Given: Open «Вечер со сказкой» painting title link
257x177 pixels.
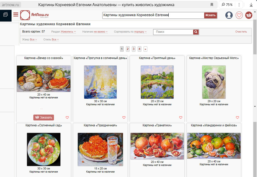Looking at the screenshot, I should (x=44, y=58).
